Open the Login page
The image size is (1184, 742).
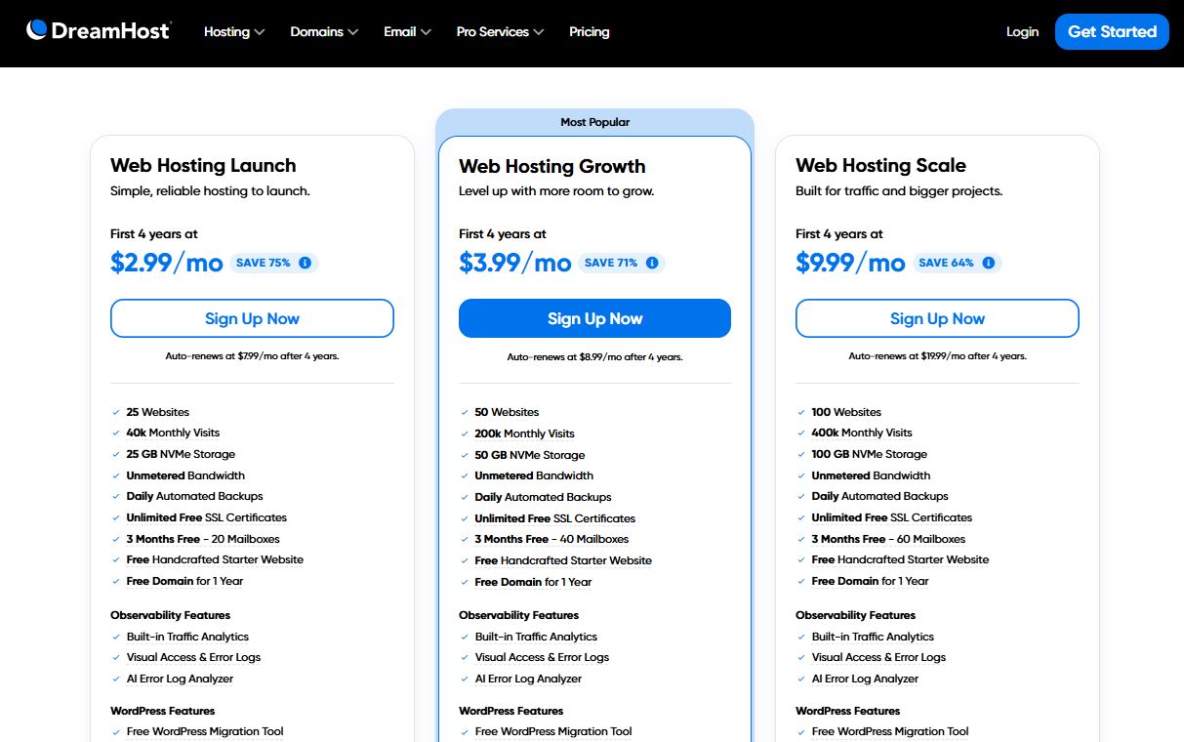click(x=1022, y=31)
